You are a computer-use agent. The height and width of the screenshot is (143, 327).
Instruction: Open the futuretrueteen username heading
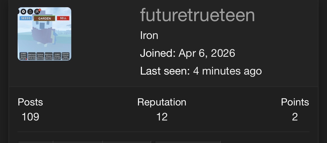198,15
